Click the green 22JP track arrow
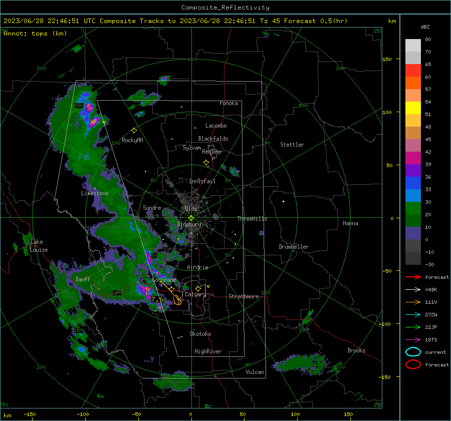451x421 pixels. pyautogui.click(x=413, y=327)
